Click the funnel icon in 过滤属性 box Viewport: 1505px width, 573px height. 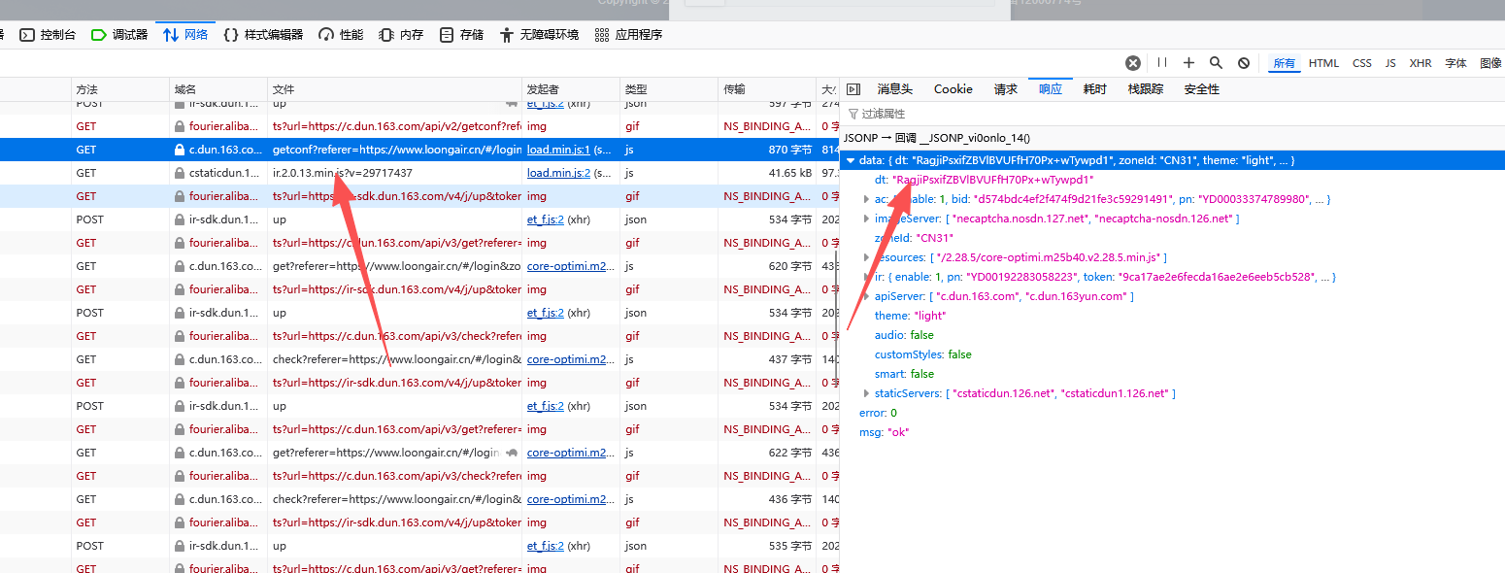[x=853, y=115]
